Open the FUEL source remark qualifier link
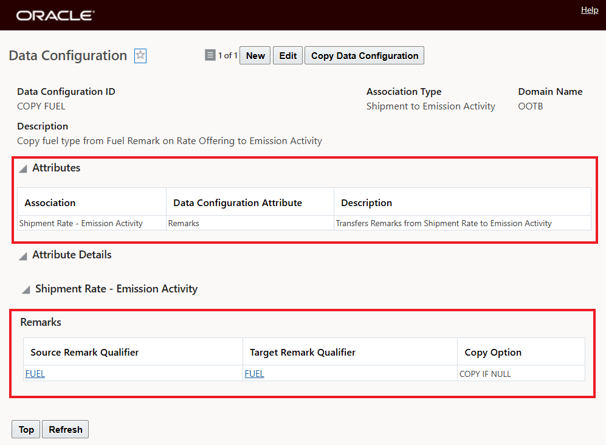This screenshot has width=606, height=445. tap(35, 373)
